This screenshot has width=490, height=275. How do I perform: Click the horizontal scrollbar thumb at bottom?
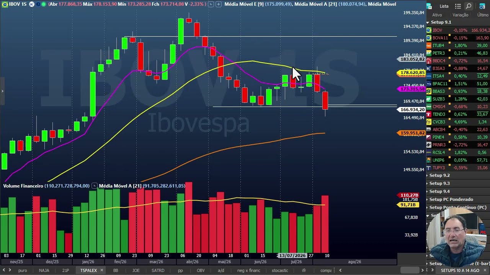(410, 270)
